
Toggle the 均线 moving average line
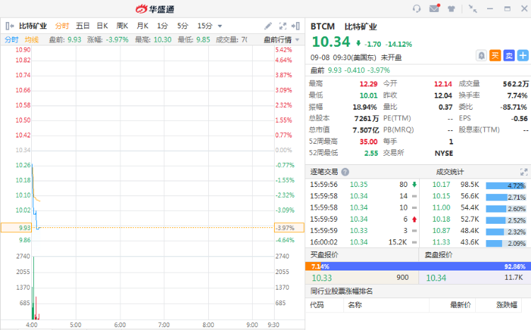click(x=31, y=39)
